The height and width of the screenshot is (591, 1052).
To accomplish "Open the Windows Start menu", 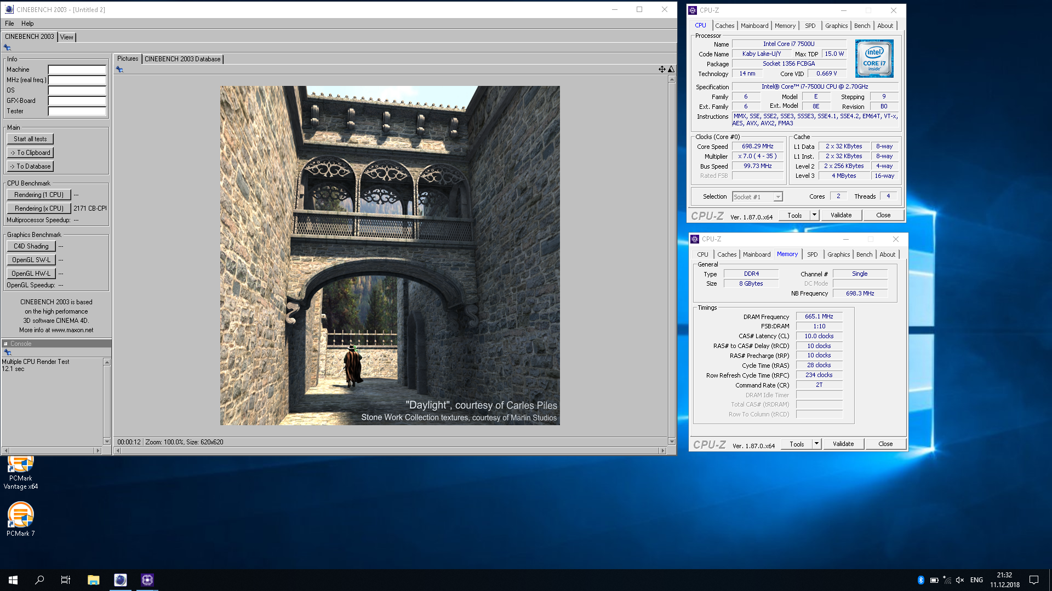I will coord(13,580).
